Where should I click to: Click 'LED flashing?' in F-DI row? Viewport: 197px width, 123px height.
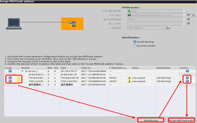pyautogui.click(x=164, y=78)
